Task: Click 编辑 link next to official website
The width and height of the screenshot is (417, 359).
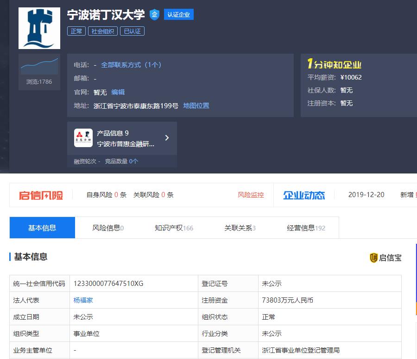Action: 118,92
